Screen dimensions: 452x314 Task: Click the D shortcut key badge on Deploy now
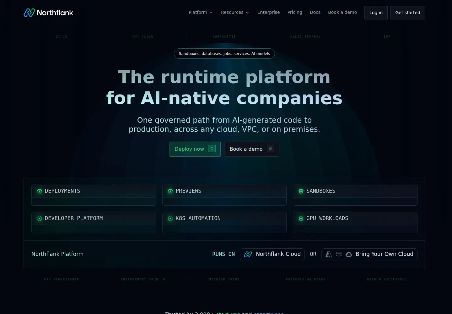tap(212, 149)
